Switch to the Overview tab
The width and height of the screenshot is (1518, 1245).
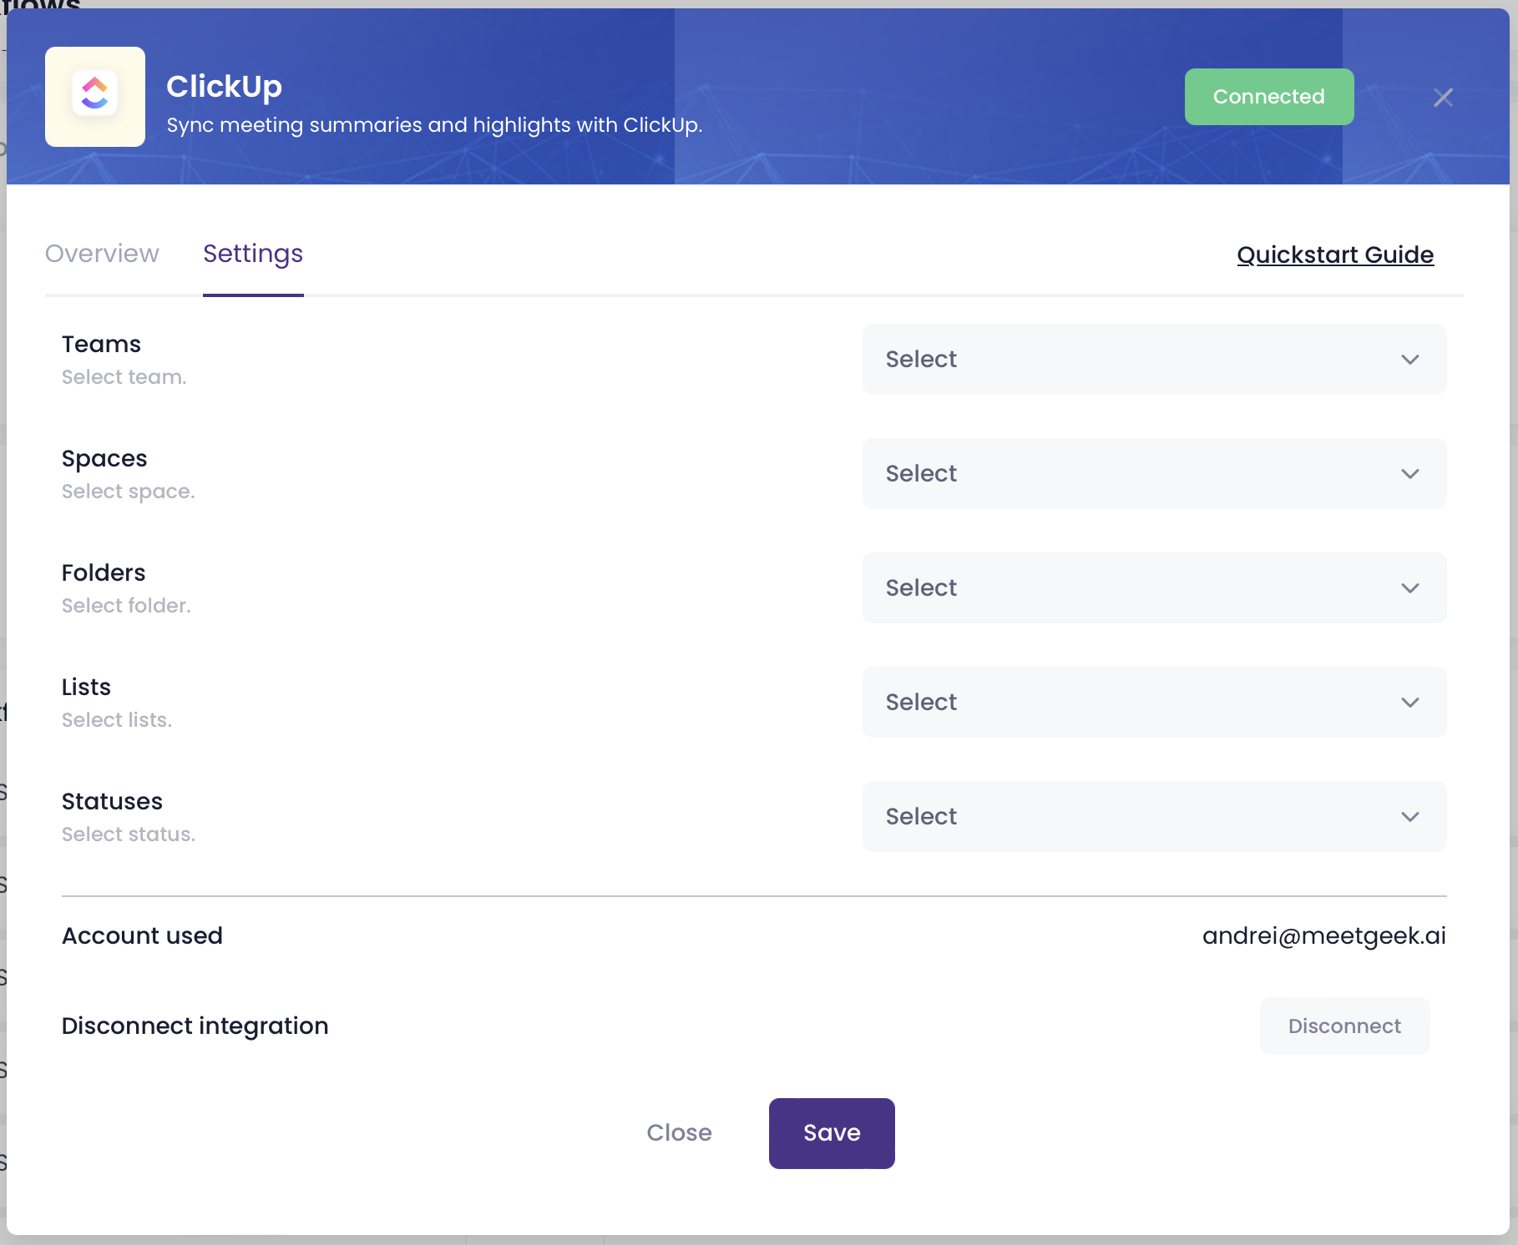point(102,254)
